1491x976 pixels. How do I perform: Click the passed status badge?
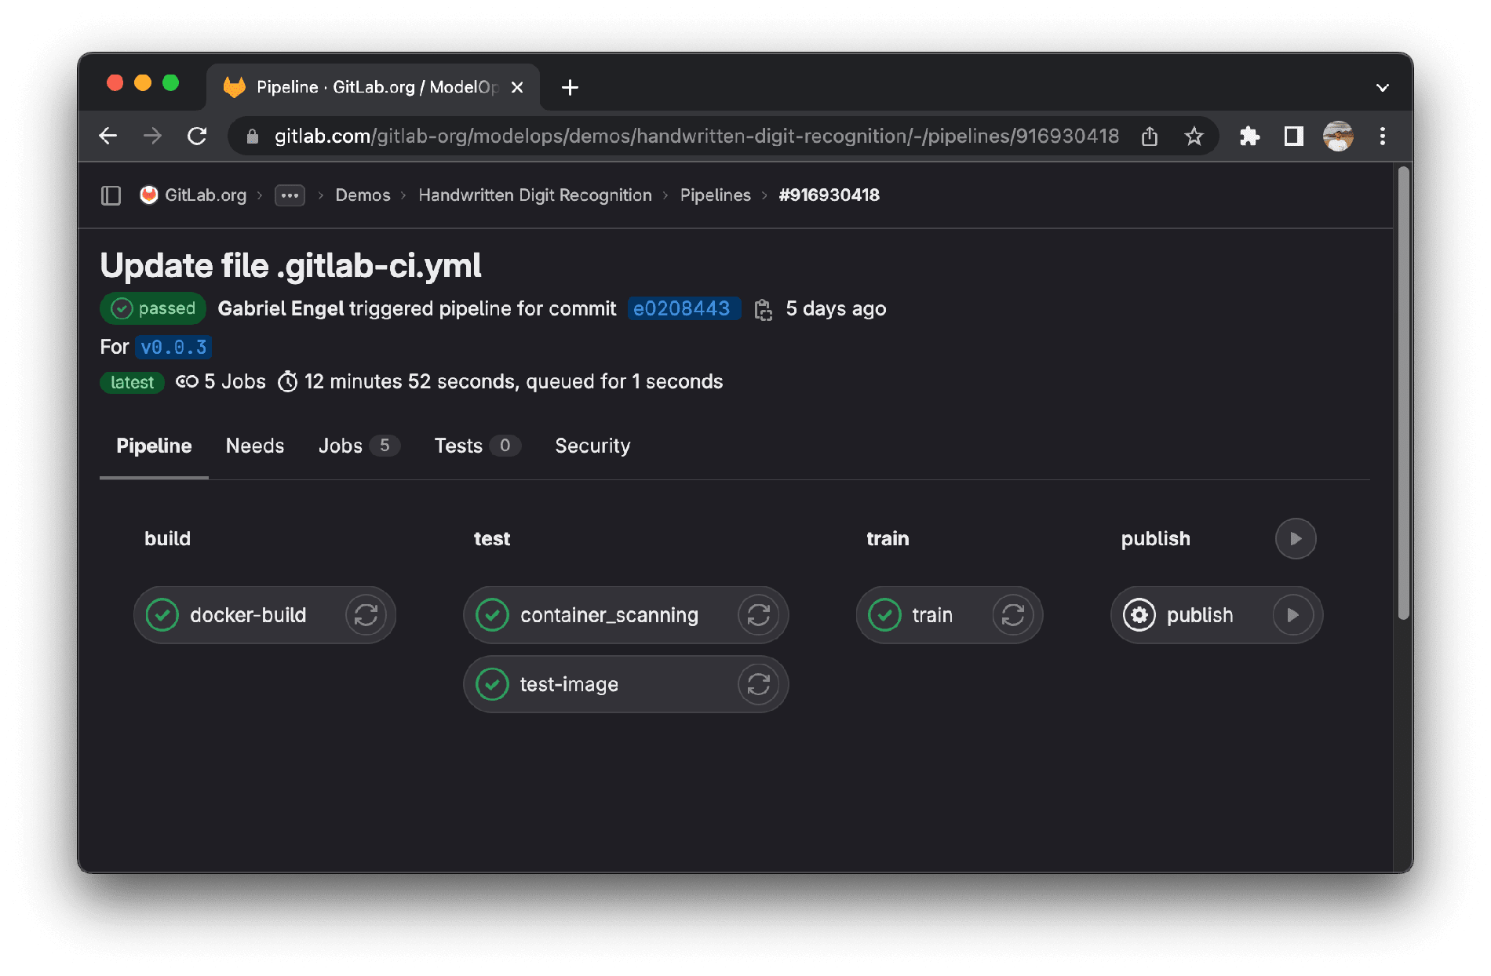(153, 308)
